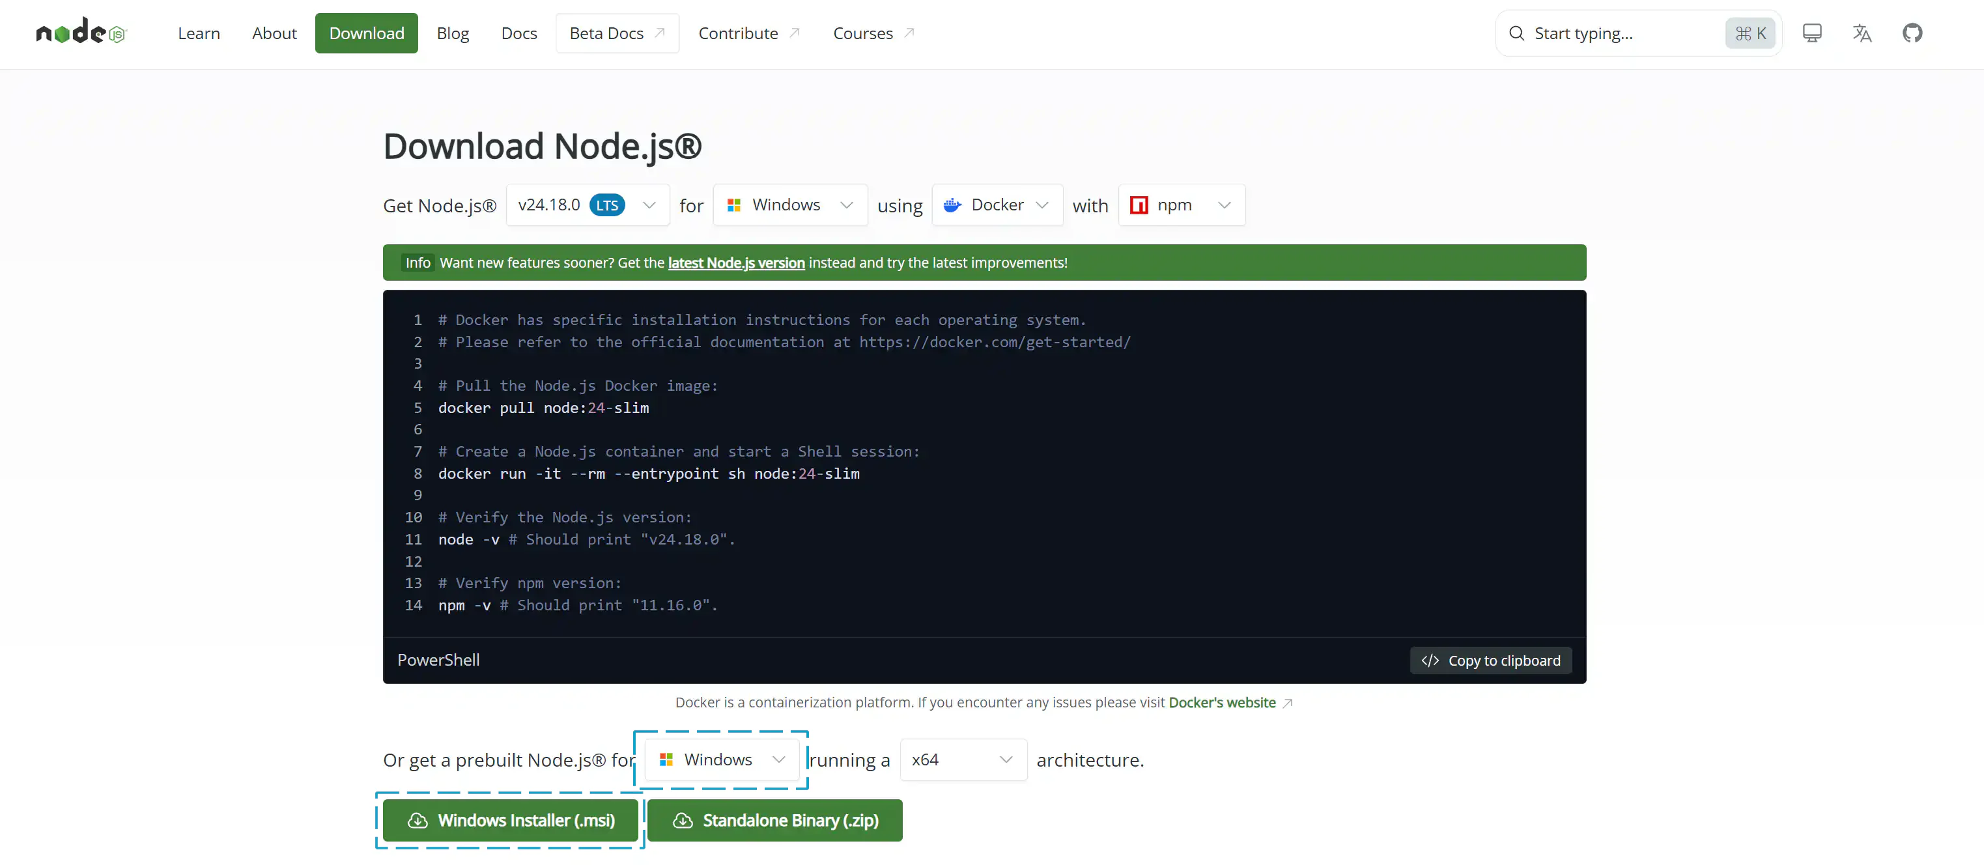Click the Verify npm version comment line
Screen dimensions: 1984x865
530,583
